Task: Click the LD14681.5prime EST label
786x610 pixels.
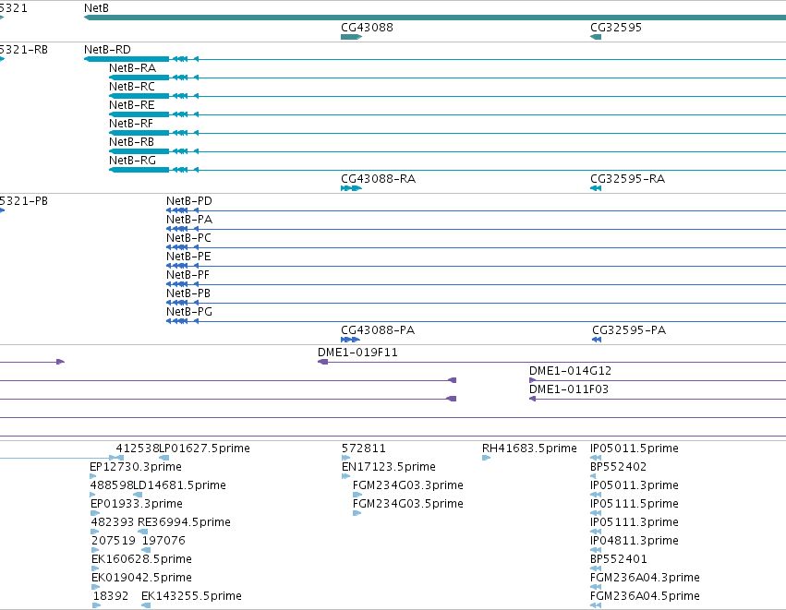Action: [x=179, y=485]
